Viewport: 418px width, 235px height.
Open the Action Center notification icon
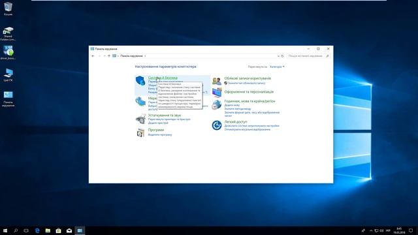[x=411, y=230]
